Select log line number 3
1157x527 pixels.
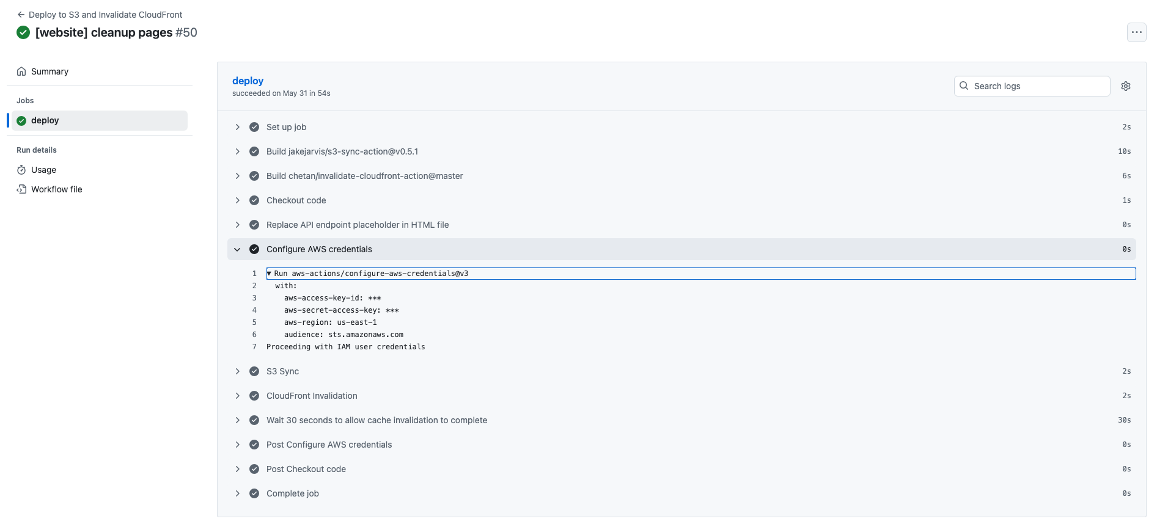tap(254, 298)
